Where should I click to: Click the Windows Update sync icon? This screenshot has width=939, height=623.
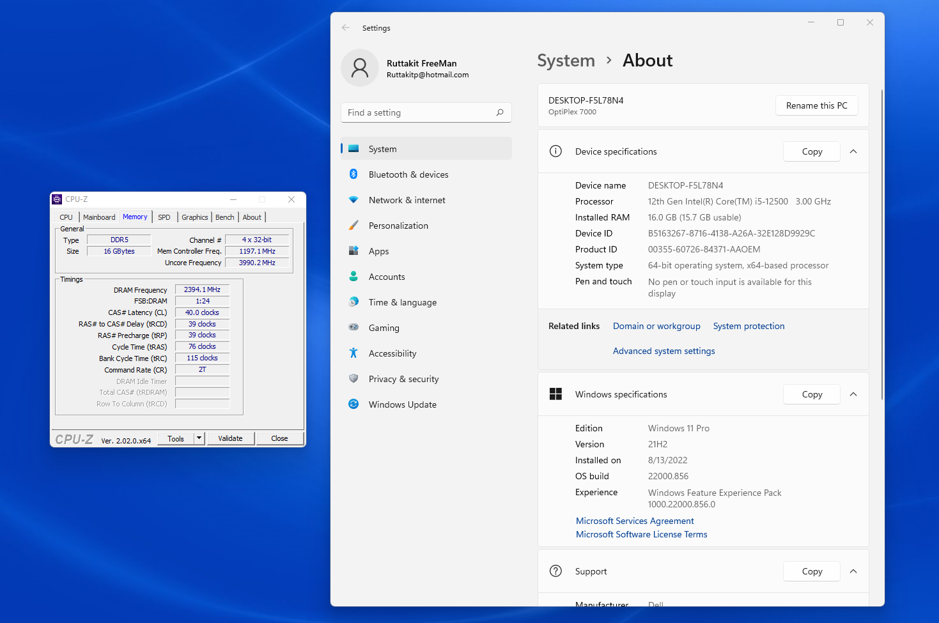(x=353, y=404)
